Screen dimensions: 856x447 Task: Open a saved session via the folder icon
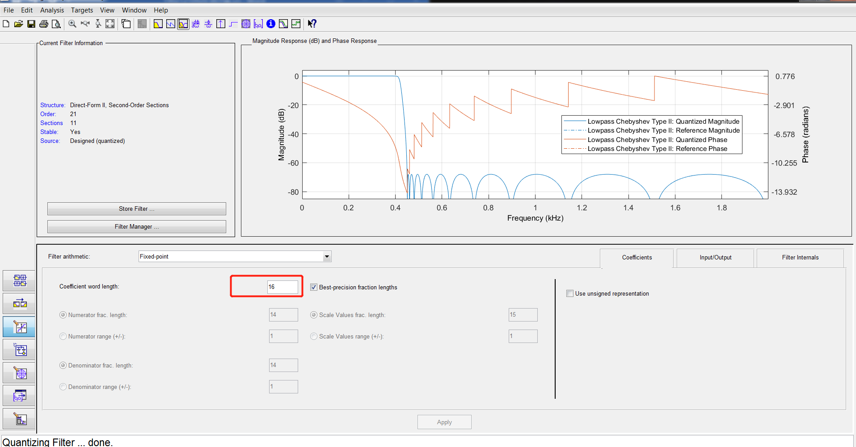[x=18, y=24]
